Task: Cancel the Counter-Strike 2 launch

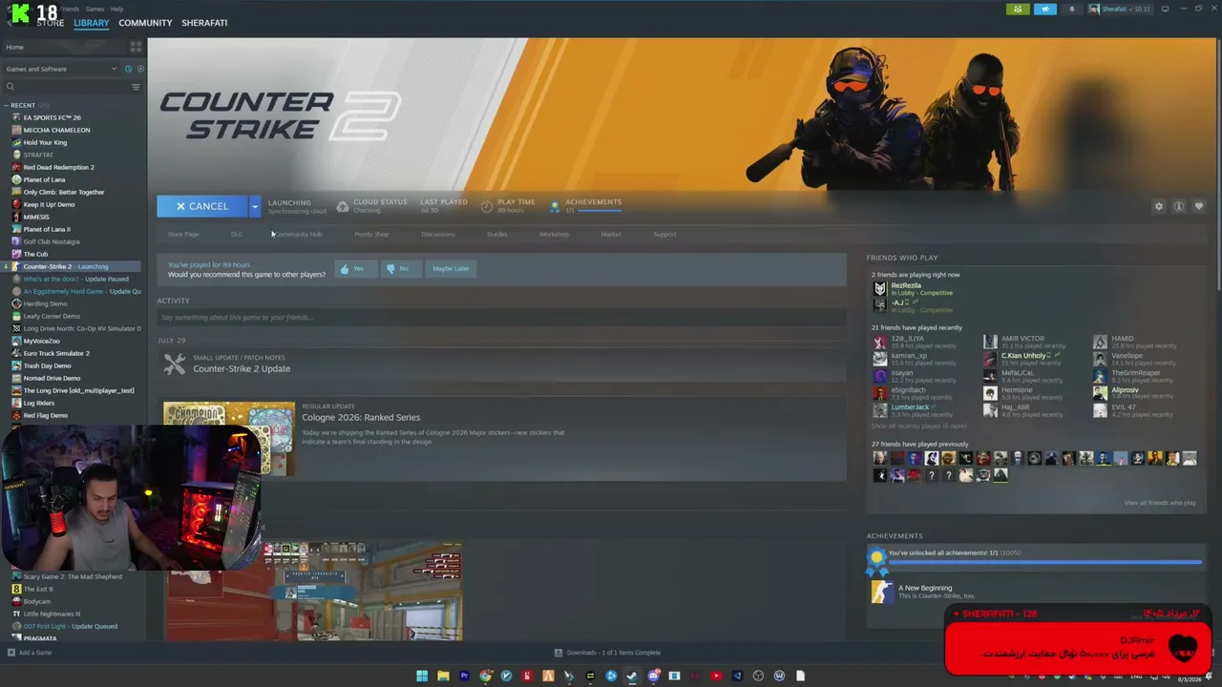Action: (x=202, y=206)
